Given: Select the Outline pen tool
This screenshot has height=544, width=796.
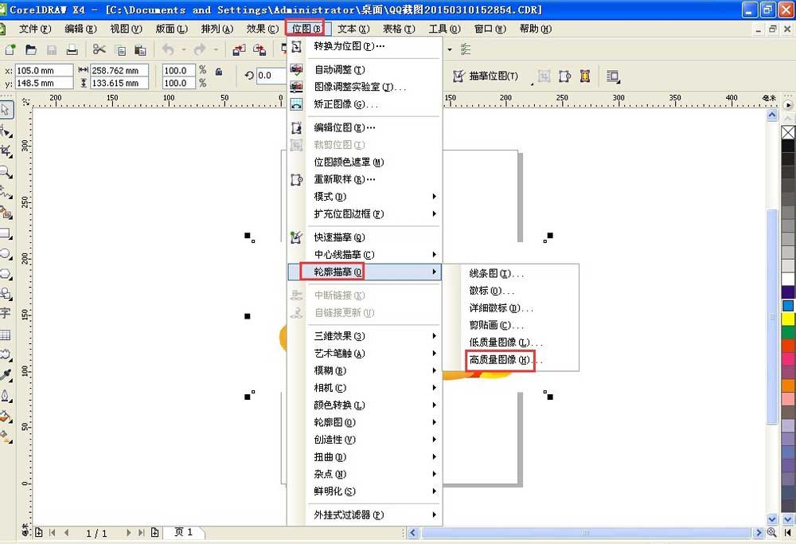Looking at the screenshot, I should click(6, 396).
